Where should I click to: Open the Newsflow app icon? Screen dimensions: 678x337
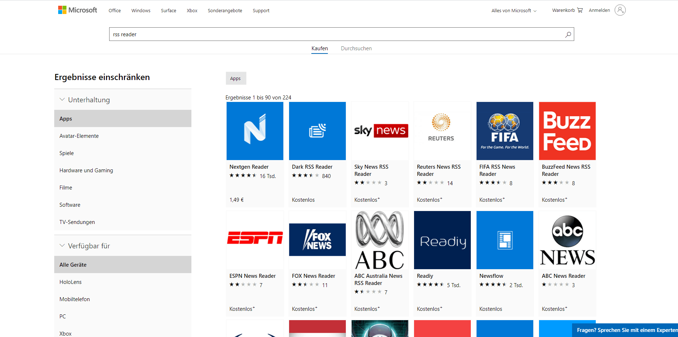pos(505,240)
